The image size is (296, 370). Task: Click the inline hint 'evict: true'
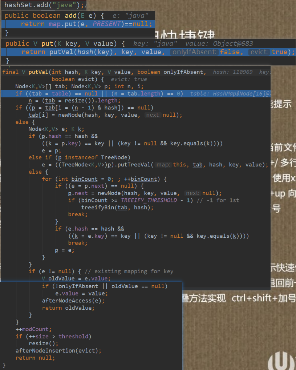coord(129,79)
